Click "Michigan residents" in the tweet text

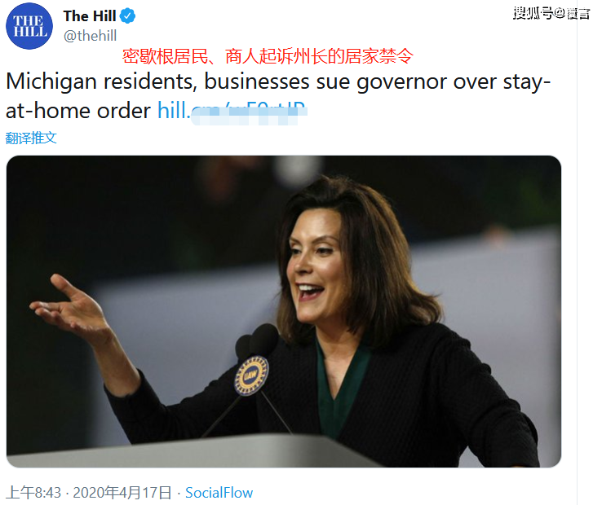101,81
